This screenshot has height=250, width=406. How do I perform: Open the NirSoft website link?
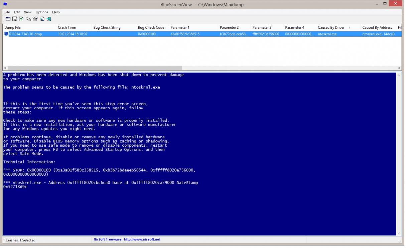click(x=142, y=239)
